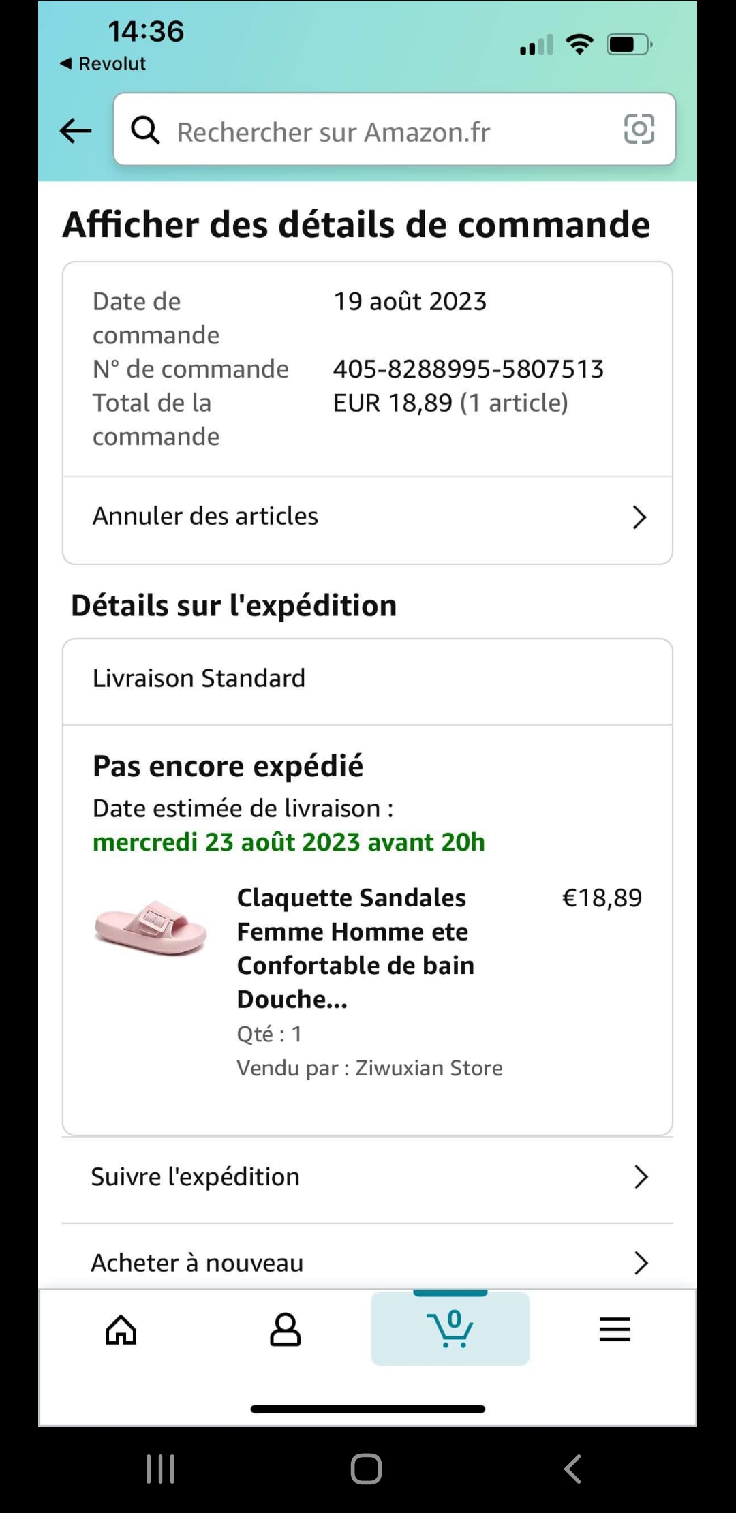The image size is (736, 1513).
Task: Open the account profile icon
Action: [285, 1330]
